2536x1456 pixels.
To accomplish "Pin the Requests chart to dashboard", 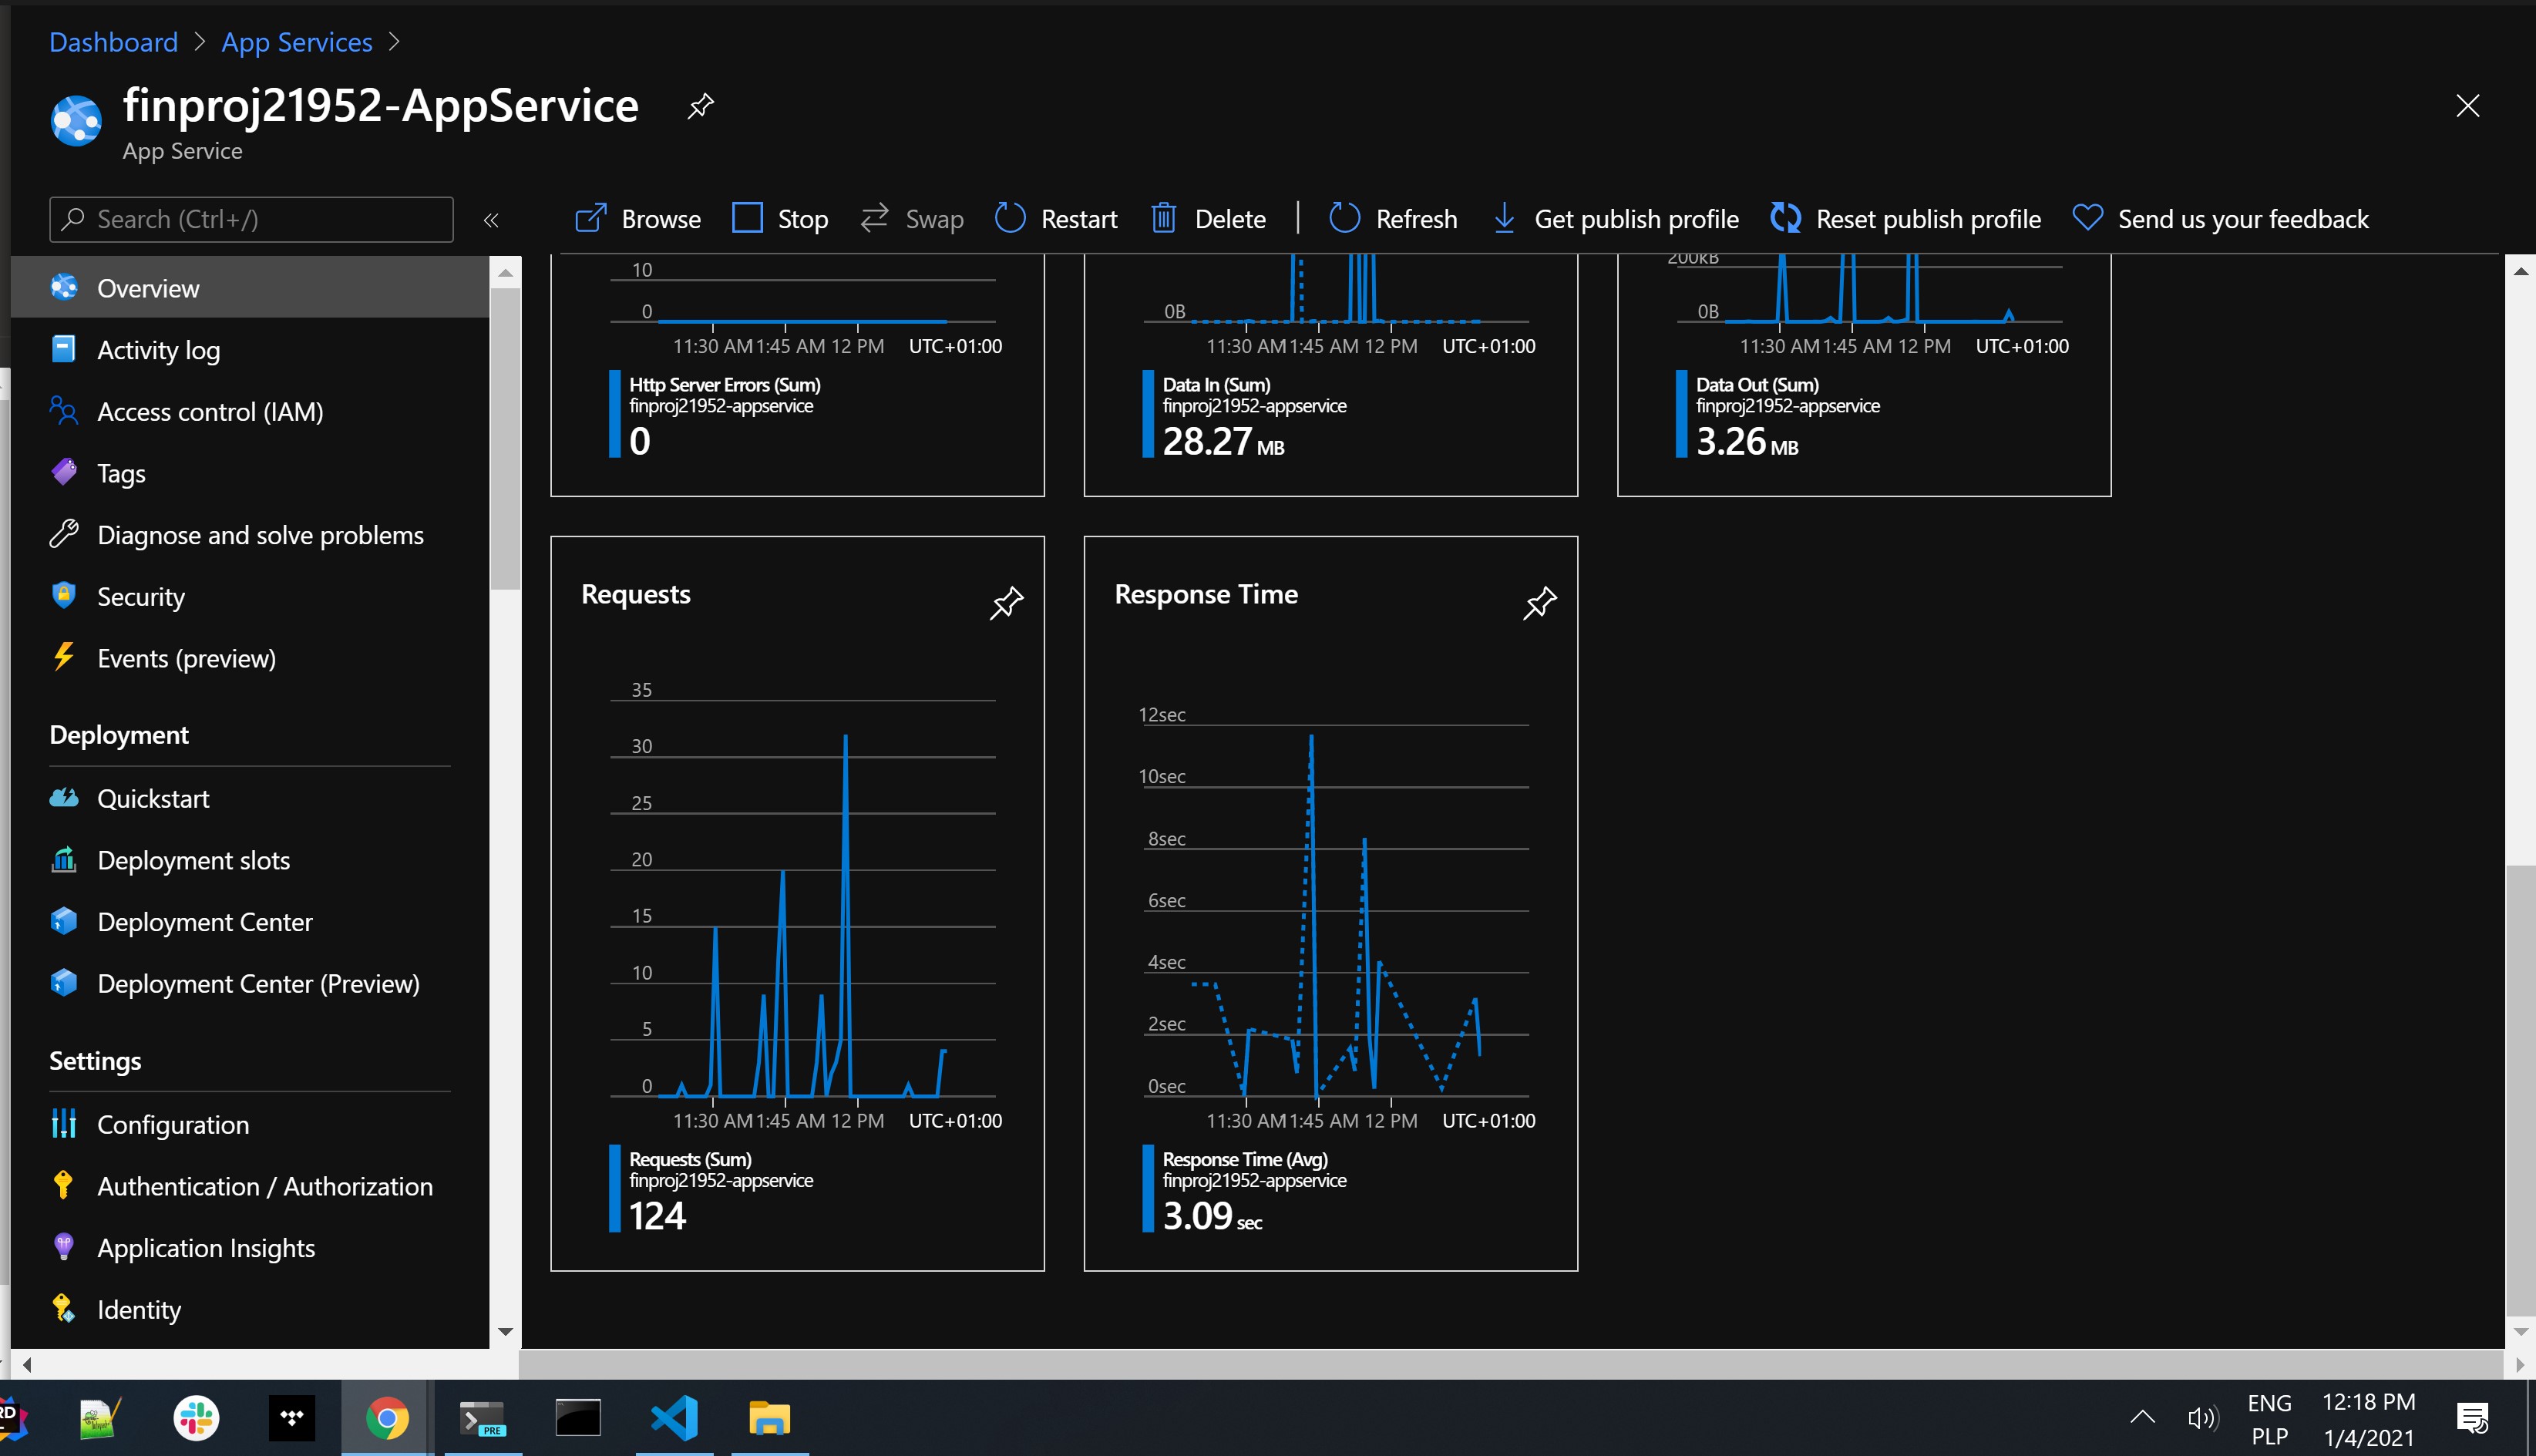I will pyautogui.click(x=1006, y=602).
